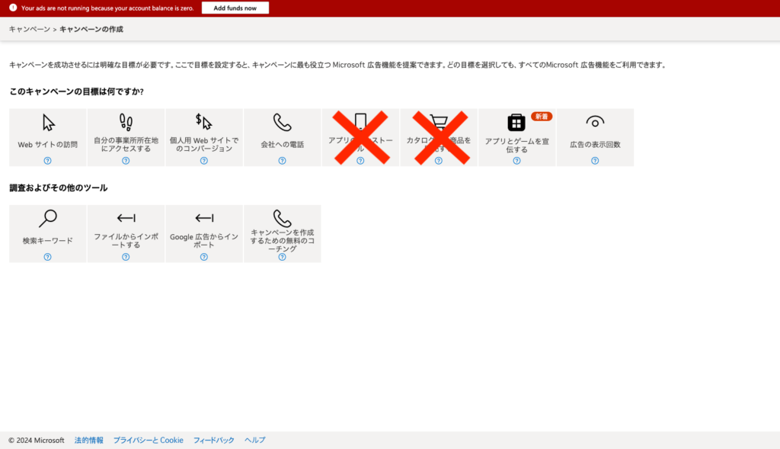Open the プライバシーと Cookie footer link

pyautogui.click(x=149, y=440)
